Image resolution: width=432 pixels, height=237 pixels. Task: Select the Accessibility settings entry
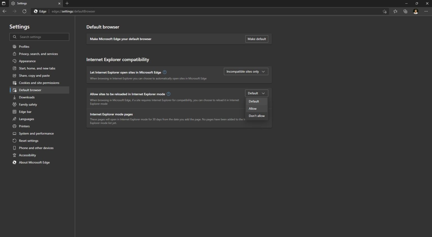click(27, 155)
